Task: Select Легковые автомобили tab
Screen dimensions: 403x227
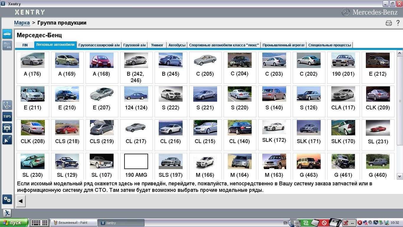Action: [55, 45]
